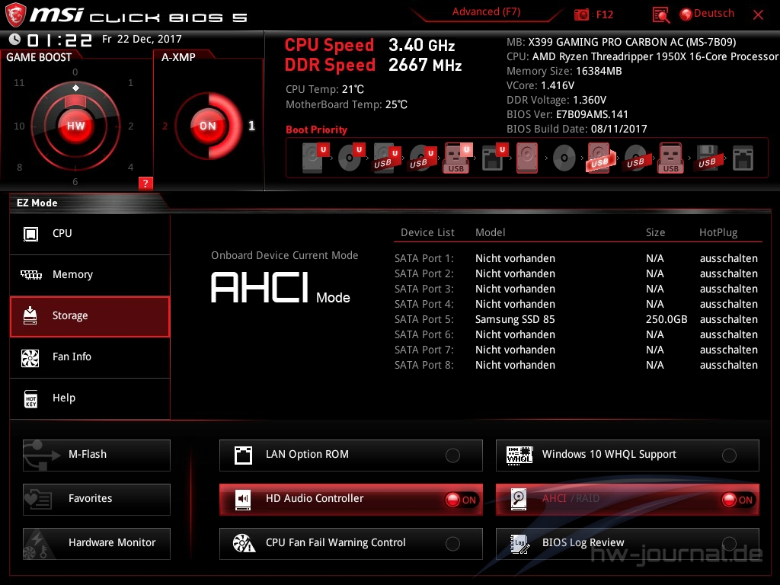Select the legacy hard disk boot icon

click(527, 158)
